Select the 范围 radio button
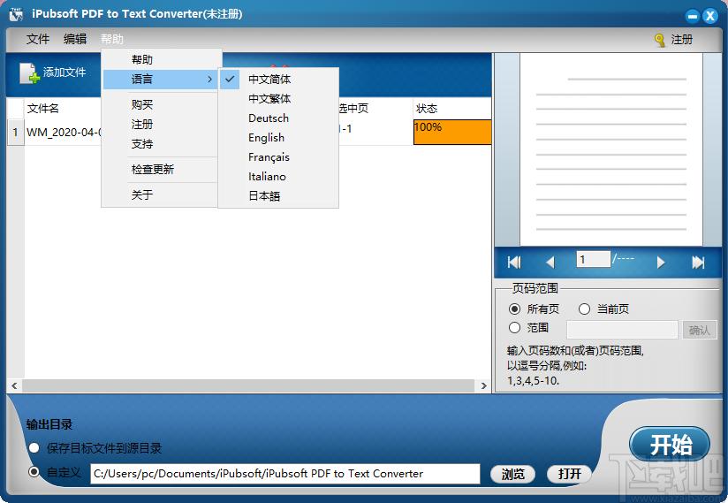Image resolution: width=728 pixels, height=503 pixels. (x=514, y=327)
